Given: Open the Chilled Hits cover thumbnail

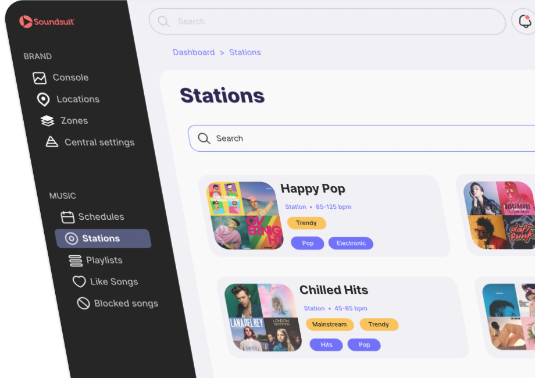Looking at the screenshot, I should 263,318.
